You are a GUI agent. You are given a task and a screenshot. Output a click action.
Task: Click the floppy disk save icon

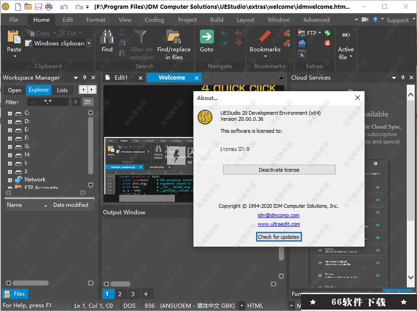pos(38,6)
